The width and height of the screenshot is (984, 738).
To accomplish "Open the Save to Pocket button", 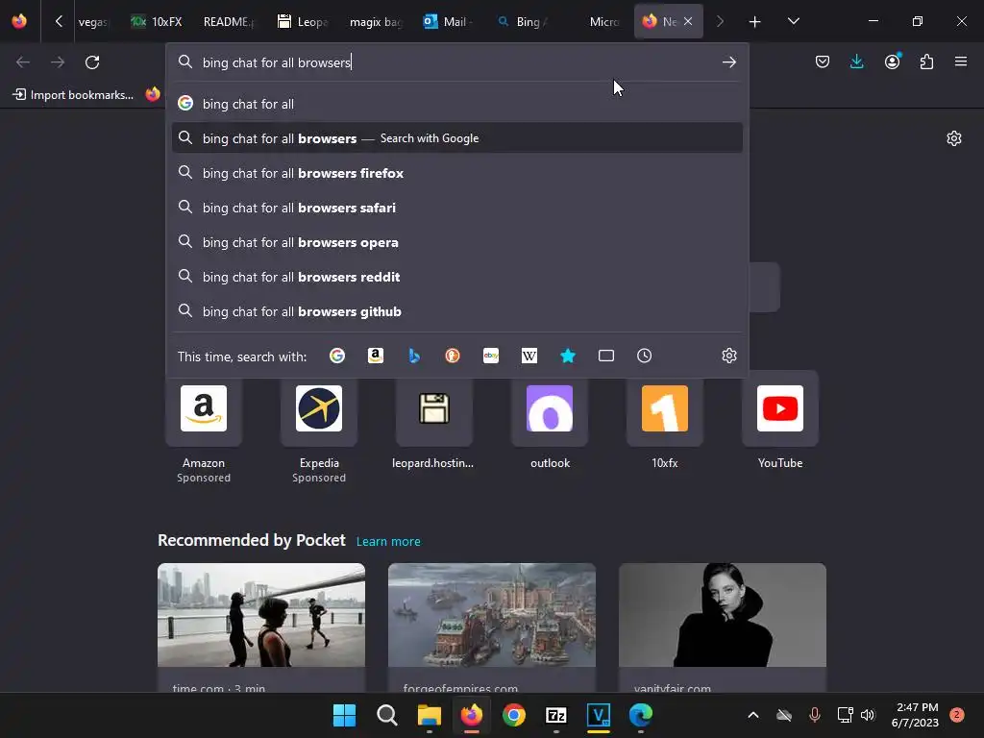I will coord(823,61).
